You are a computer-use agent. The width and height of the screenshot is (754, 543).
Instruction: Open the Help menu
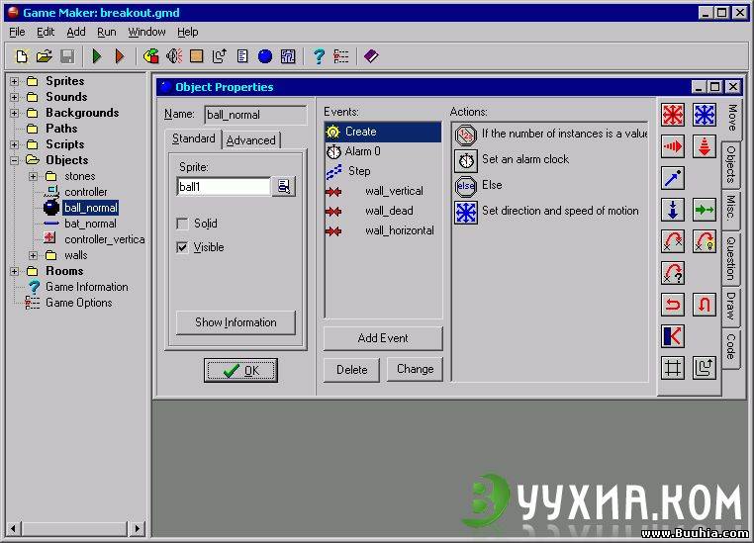point(188,32)
